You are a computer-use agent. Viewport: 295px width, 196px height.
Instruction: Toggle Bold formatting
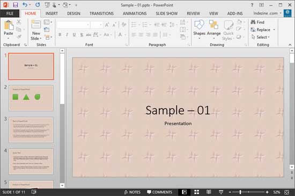click(x=60, y=35)
